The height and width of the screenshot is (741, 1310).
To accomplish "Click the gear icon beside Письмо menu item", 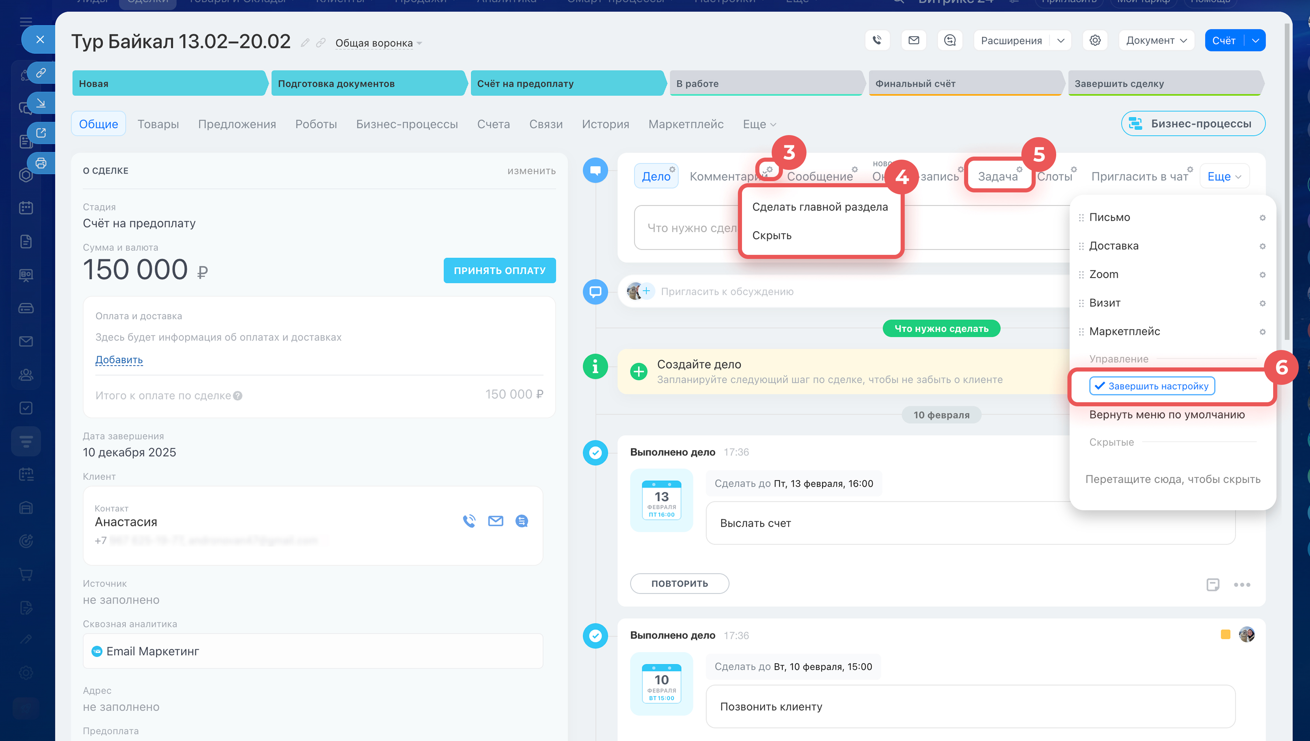I will (x=1262, y=217).
